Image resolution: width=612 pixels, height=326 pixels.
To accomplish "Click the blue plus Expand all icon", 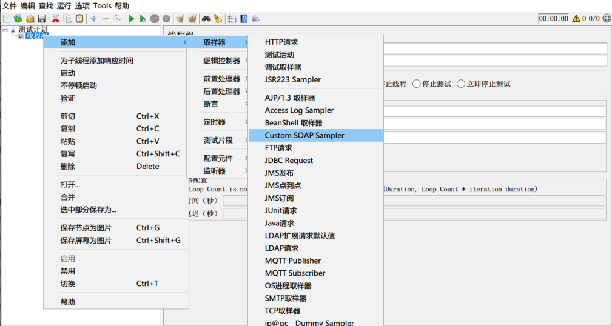I will [93, 19].
